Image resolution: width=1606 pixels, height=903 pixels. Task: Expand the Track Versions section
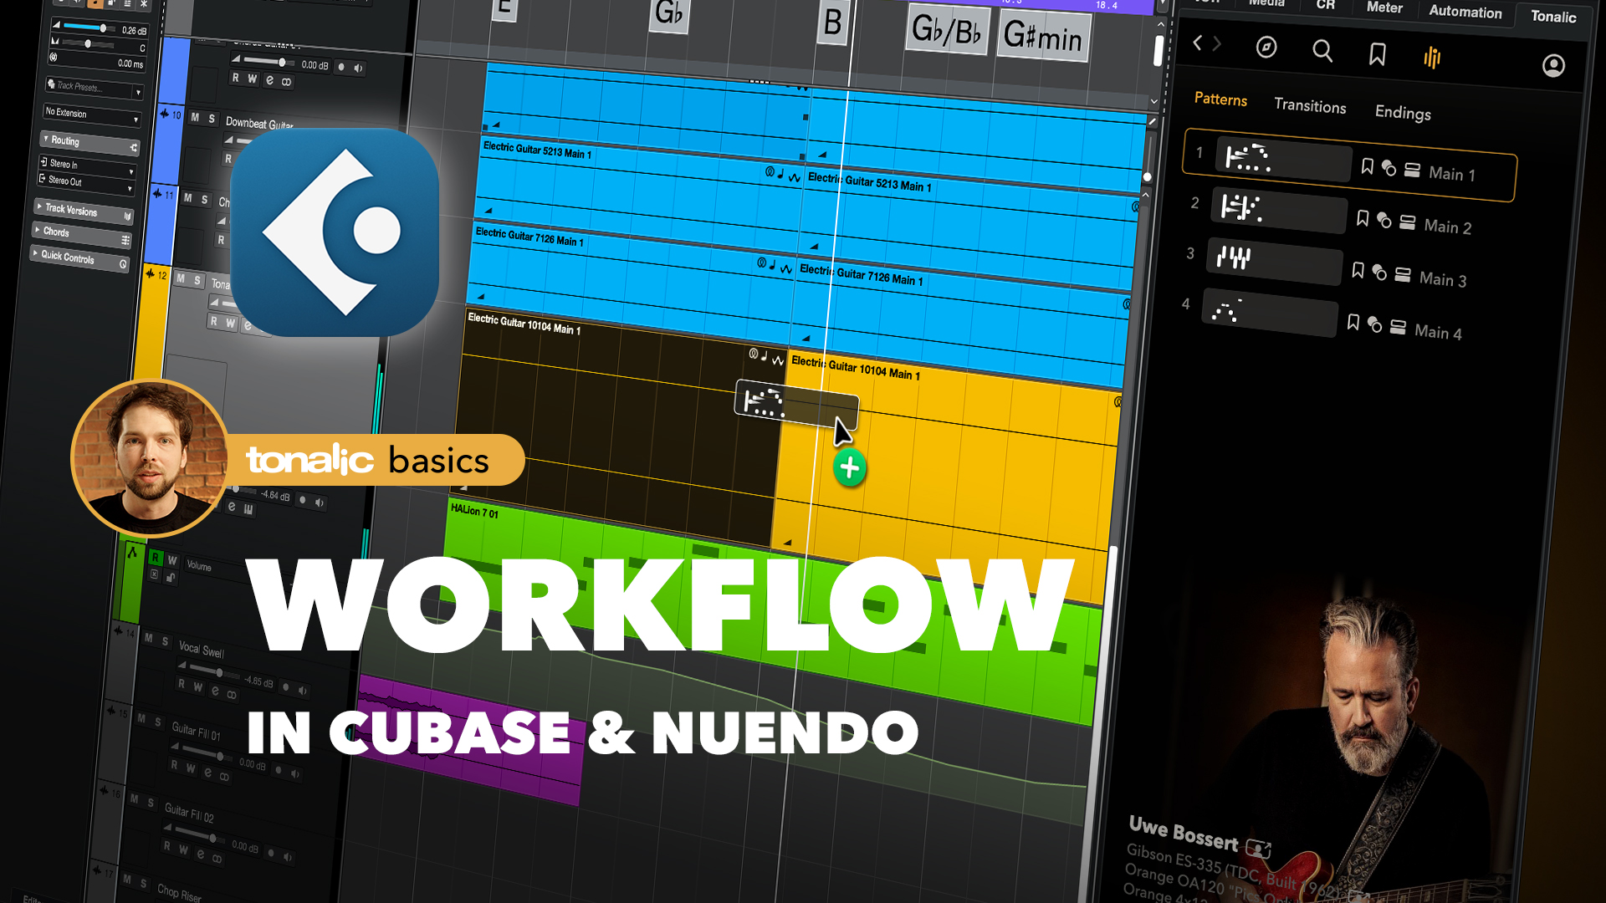pos(39,206)
